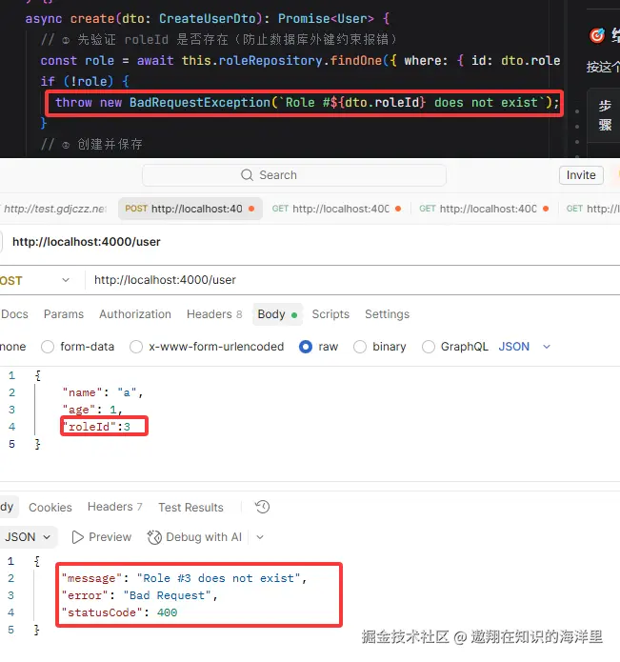
Task: Click the search magnifier icon
Action: (x=247, y=175)
